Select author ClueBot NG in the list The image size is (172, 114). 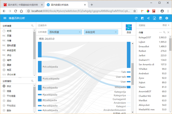pyautogui.click(x=153, y=96)
